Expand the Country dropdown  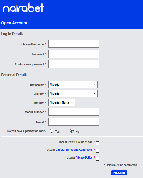pyautogui.click(x=73, y=93)
